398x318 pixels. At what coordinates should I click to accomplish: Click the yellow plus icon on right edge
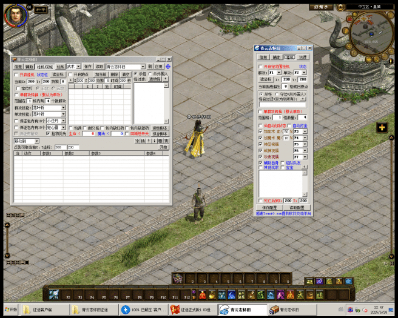[x=382, y=127]
